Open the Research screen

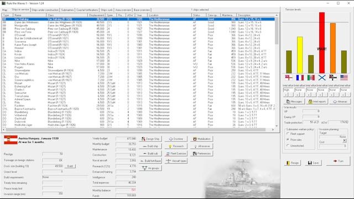click(x=176, y=146)
